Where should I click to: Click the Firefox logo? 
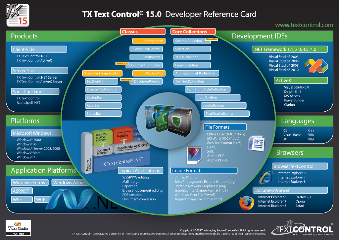pos(246,203)
